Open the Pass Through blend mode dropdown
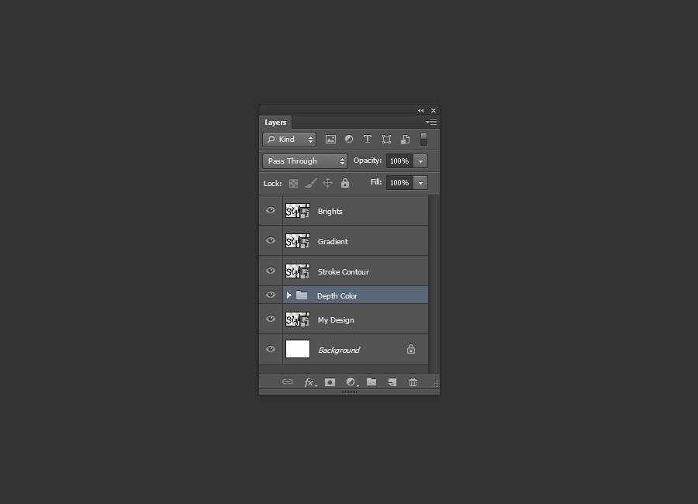 305,161
